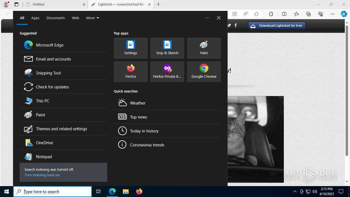Open Email and accounts suggestion
The width and height of the screenshot is (350, 197).
(63, 59)
